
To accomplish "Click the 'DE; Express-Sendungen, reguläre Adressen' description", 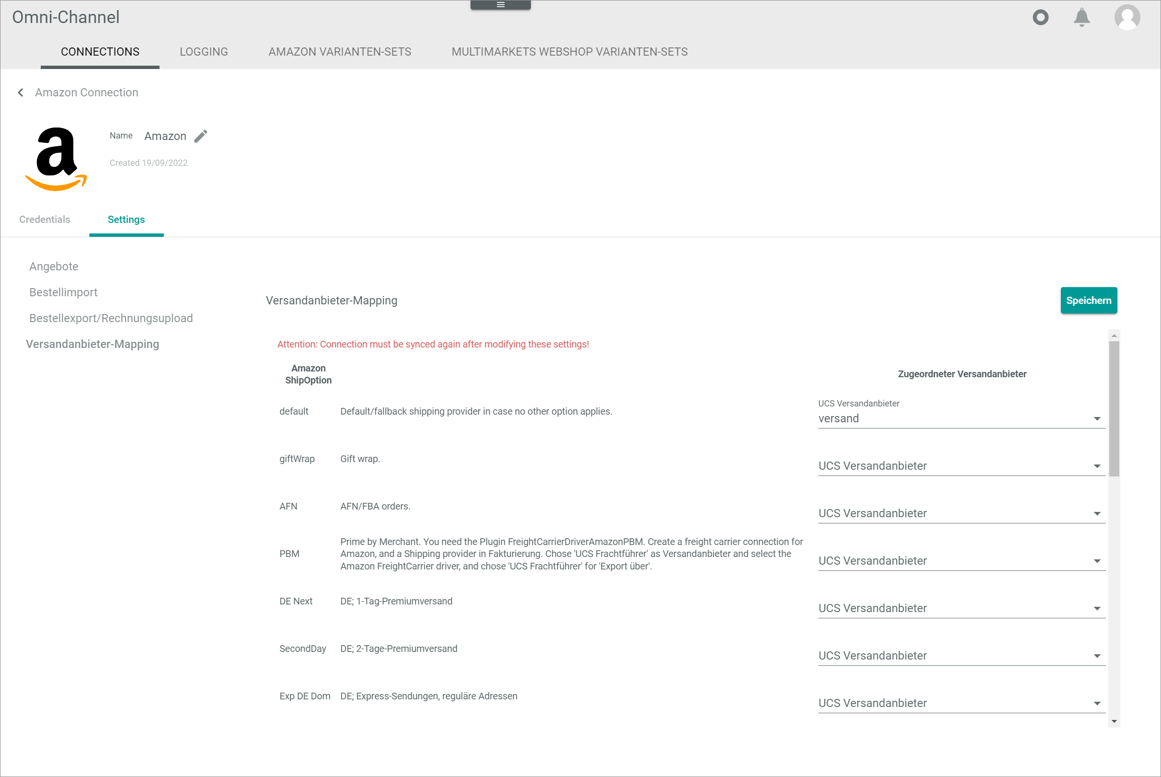I will point(428,696).
